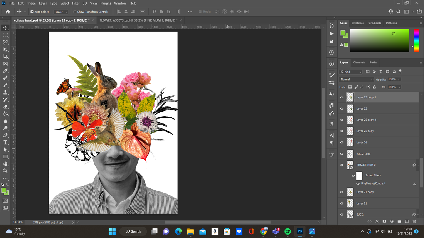Open the Opacity slider dropdown
This screenshot has height=238, width=424.
[x=399, y=80]
